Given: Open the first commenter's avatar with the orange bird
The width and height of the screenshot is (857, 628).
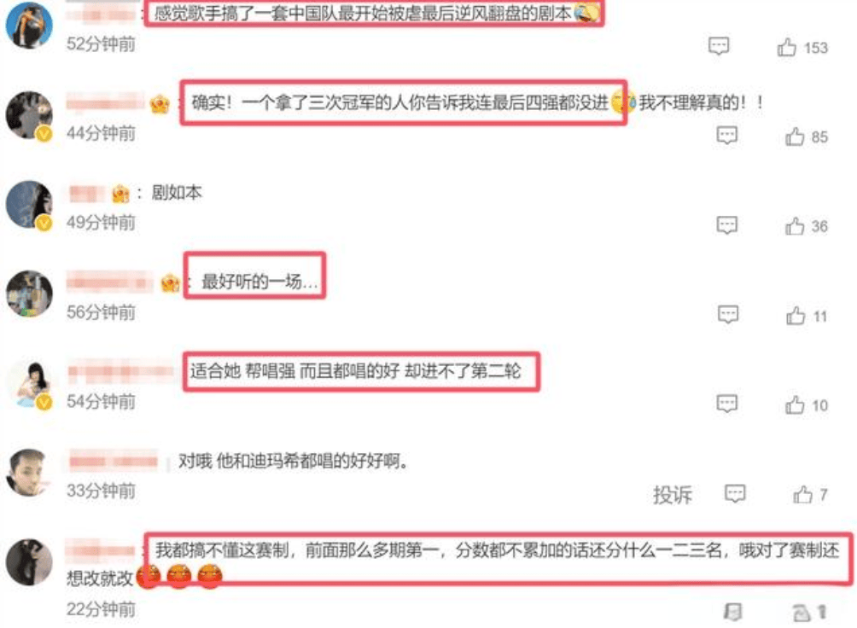Looking at the screenshot, I should tap(29, 25).
